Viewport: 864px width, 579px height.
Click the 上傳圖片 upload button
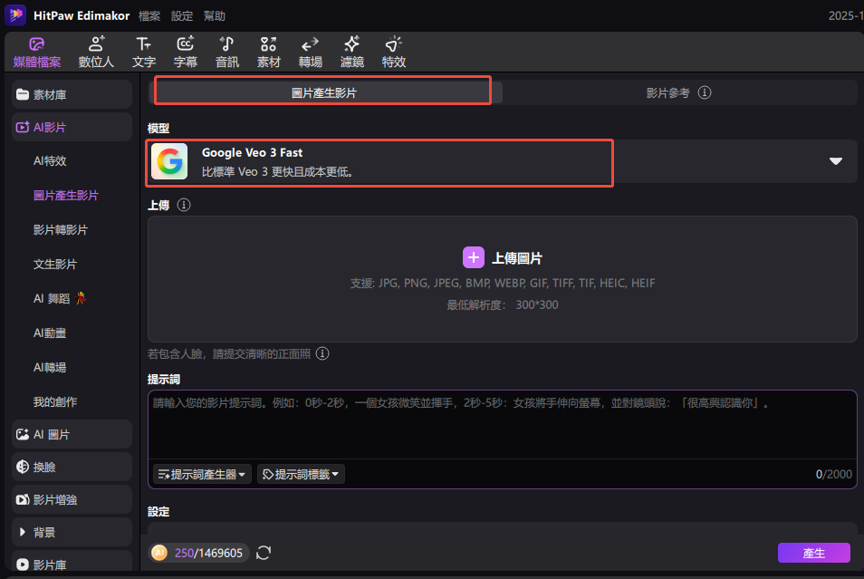503,258
